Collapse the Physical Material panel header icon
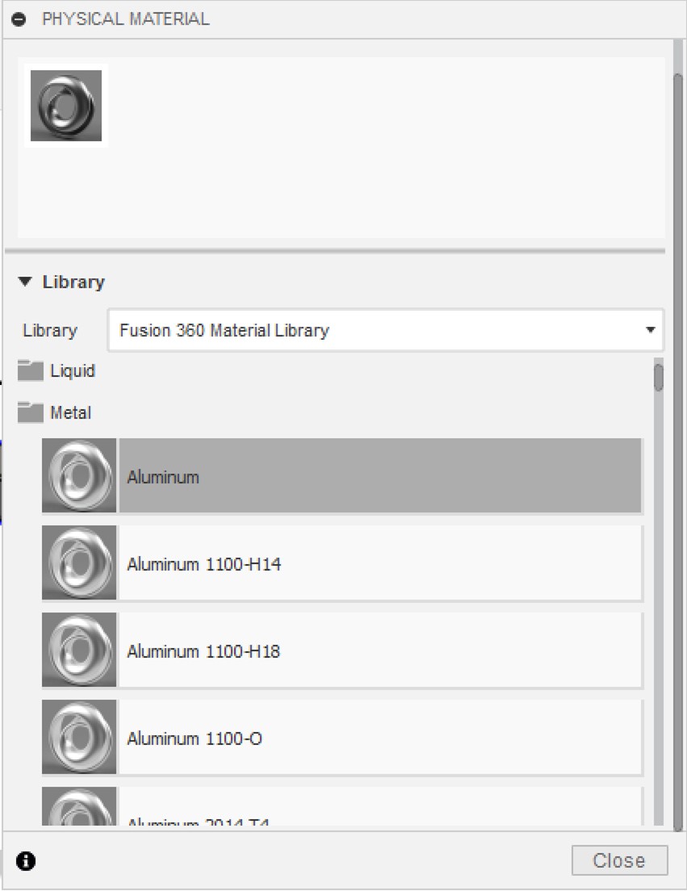The image size is (687, 891). coord(19,19)
